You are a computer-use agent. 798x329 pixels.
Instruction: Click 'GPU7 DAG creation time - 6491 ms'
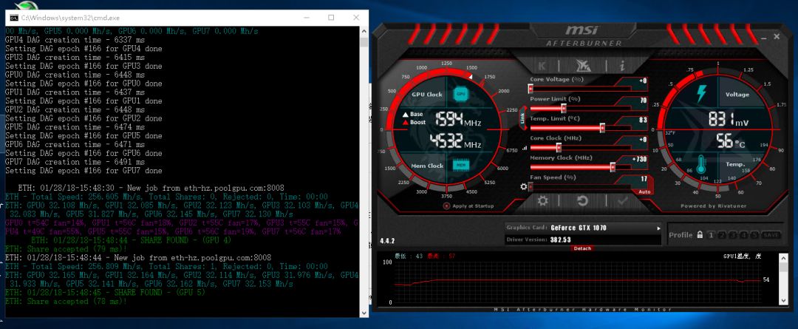(75, 161)
